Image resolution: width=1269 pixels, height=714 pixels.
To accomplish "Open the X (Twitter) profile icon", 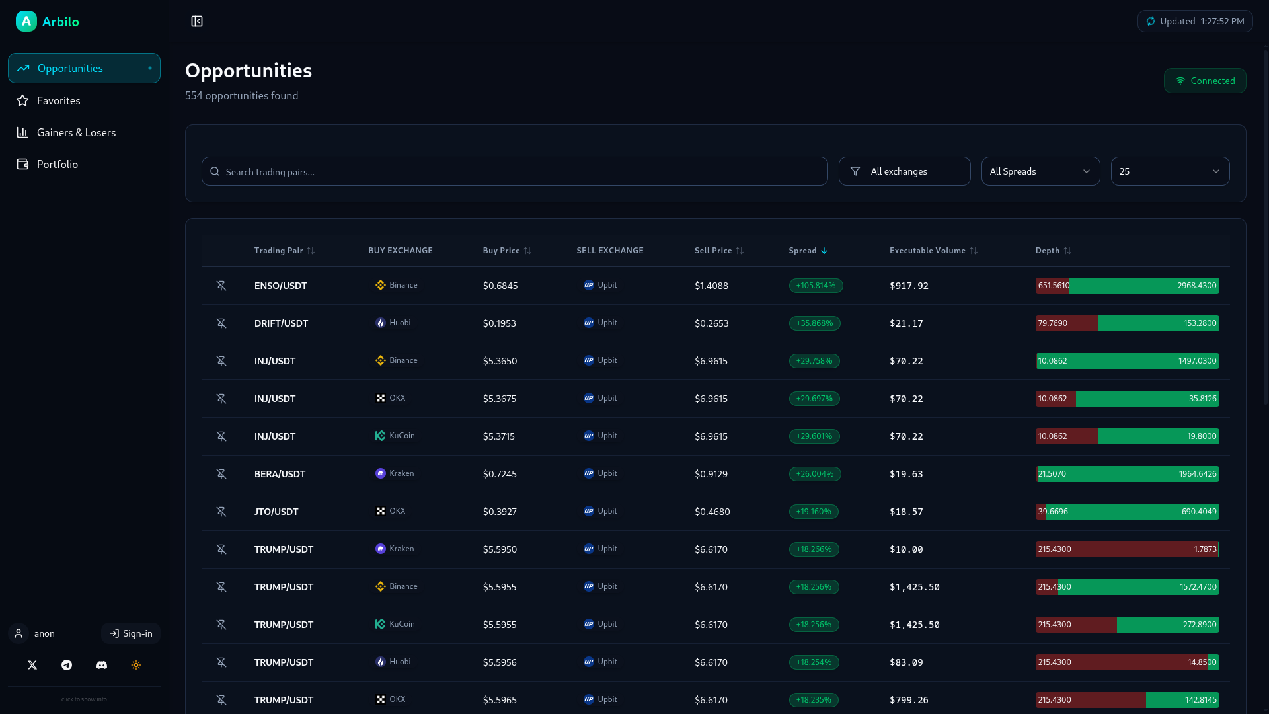I will 32,665.
